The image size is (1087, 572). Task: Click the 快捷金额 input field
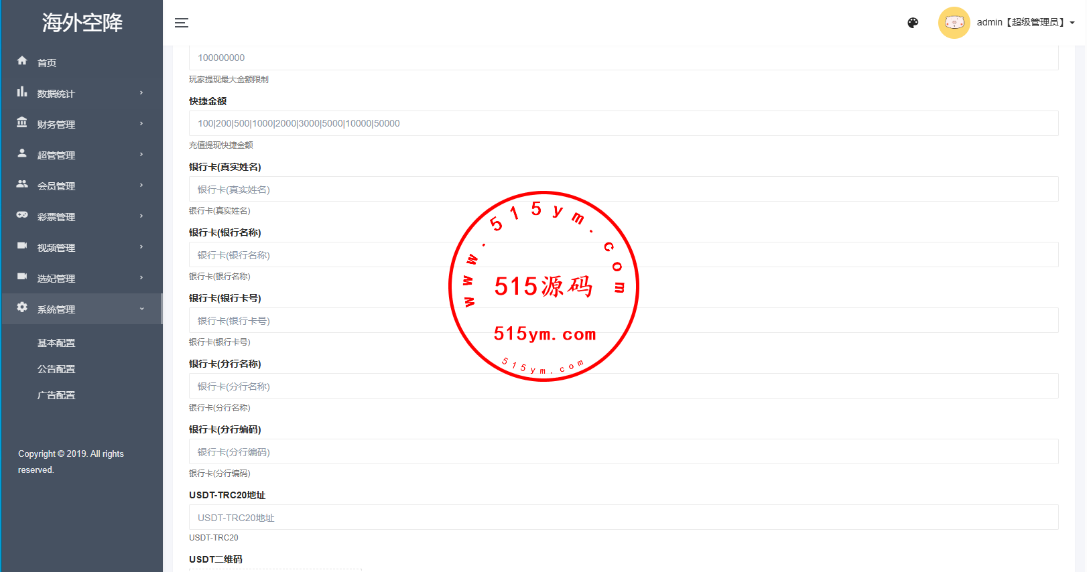click(623, 123)
